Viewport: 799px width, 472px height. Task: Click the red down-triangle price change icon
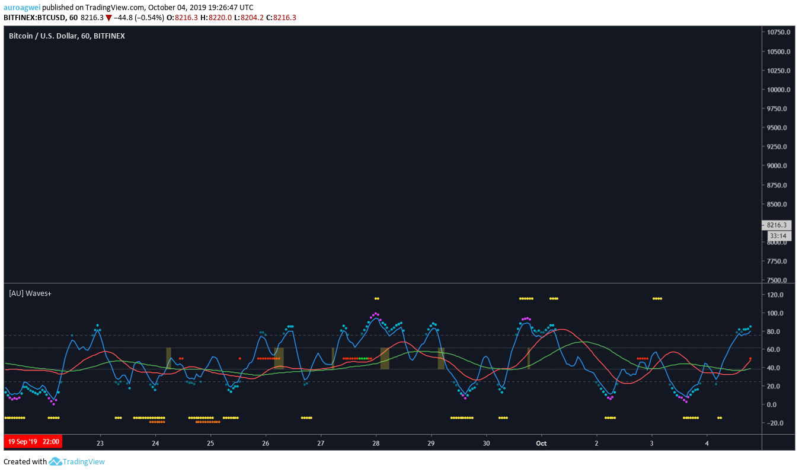tap(108, 18)
